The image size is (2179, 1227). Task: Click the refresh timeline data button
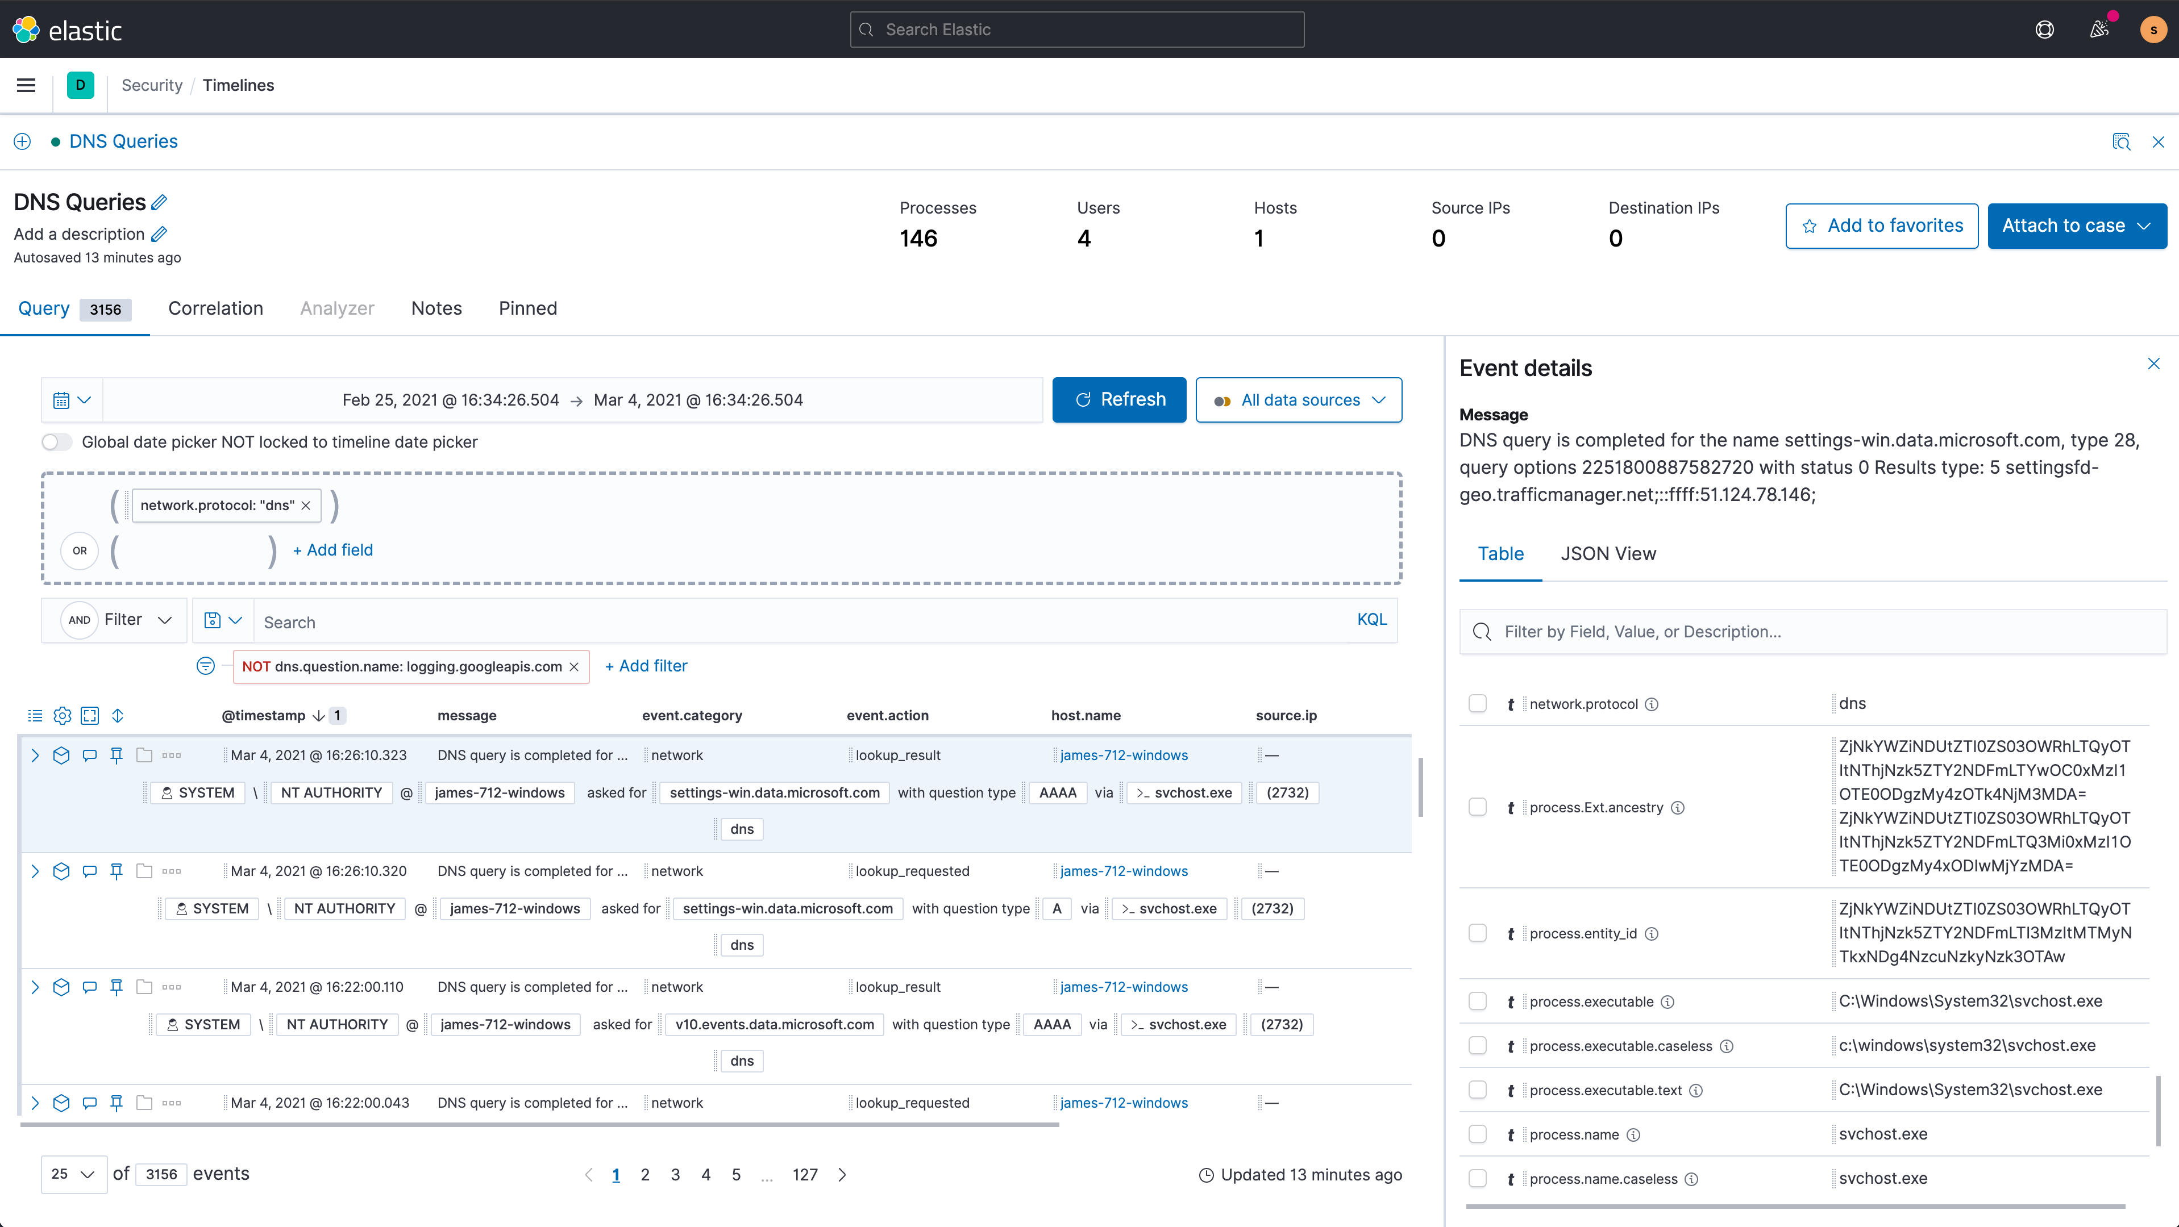[x=1120, y=399]
